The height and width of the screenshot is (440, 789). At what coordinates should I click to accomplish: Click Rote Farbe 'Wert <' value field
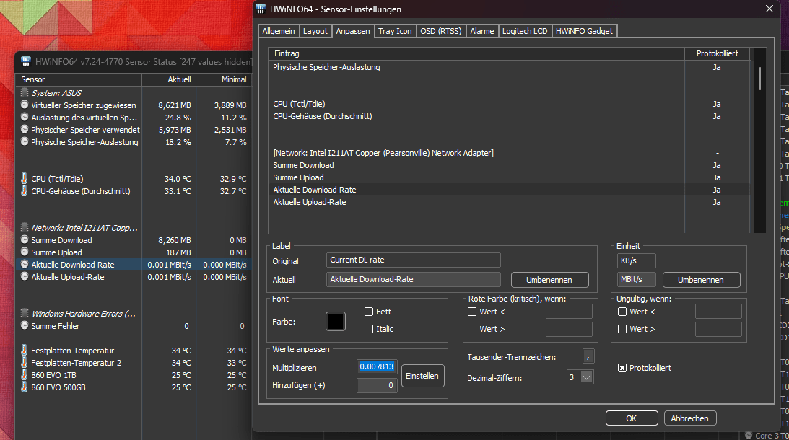(569, 312)
